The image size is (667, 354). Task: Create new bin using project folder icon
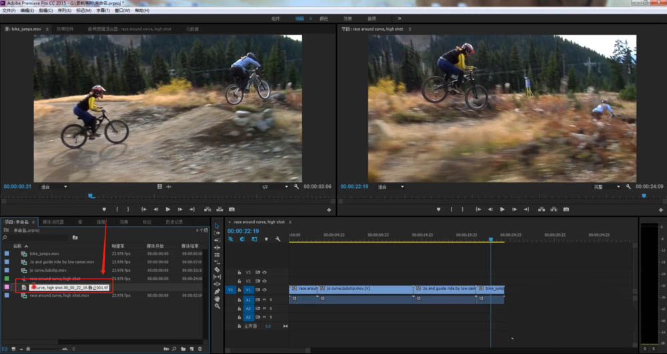pos(183,349)
